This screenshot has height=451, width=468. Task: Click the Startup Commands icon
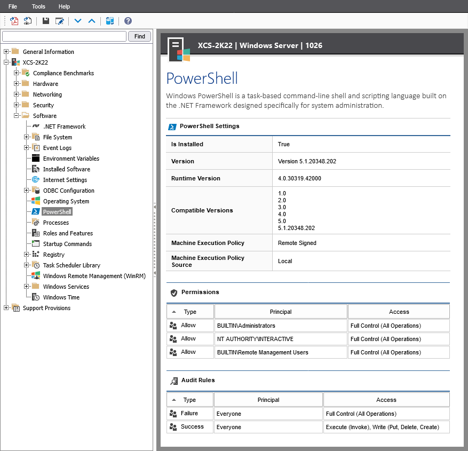pyautogui.click(x=36, y=243)
